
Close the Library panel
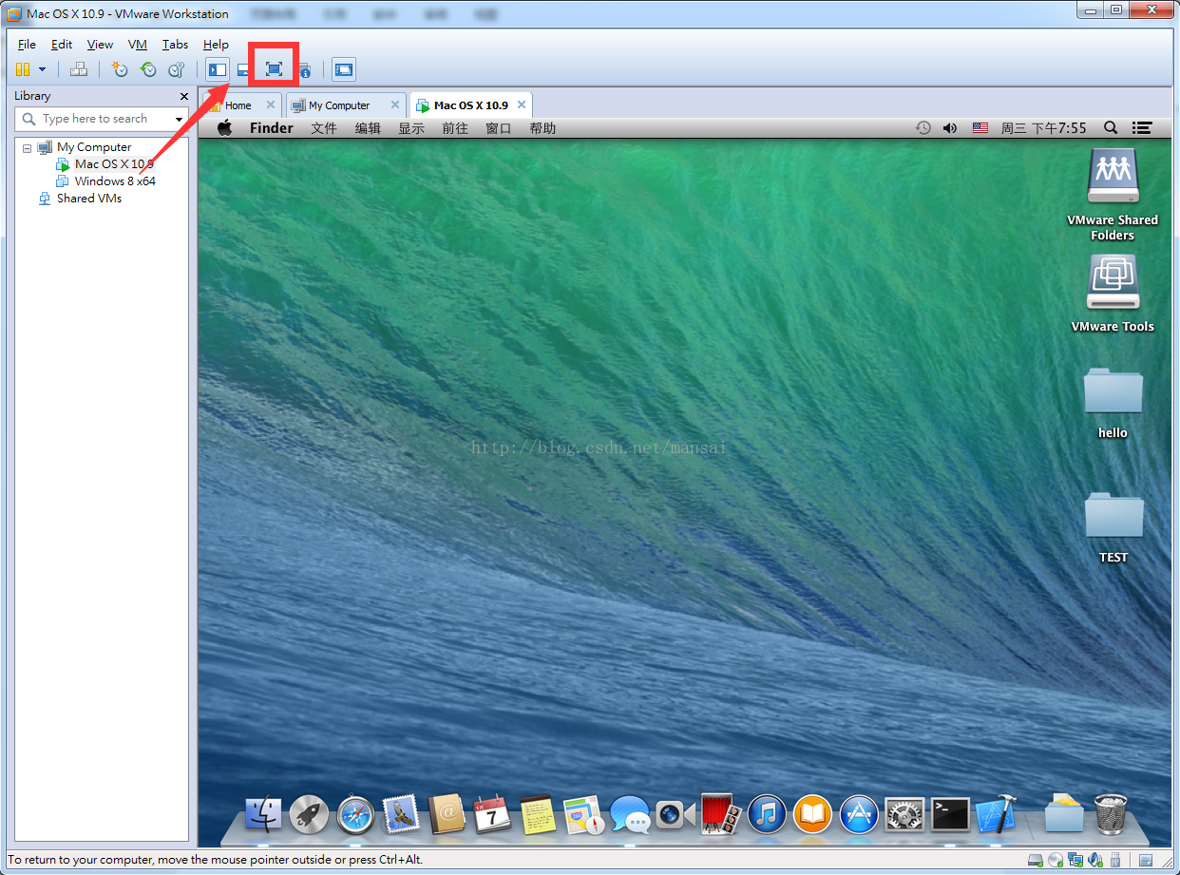click(184, 96)
